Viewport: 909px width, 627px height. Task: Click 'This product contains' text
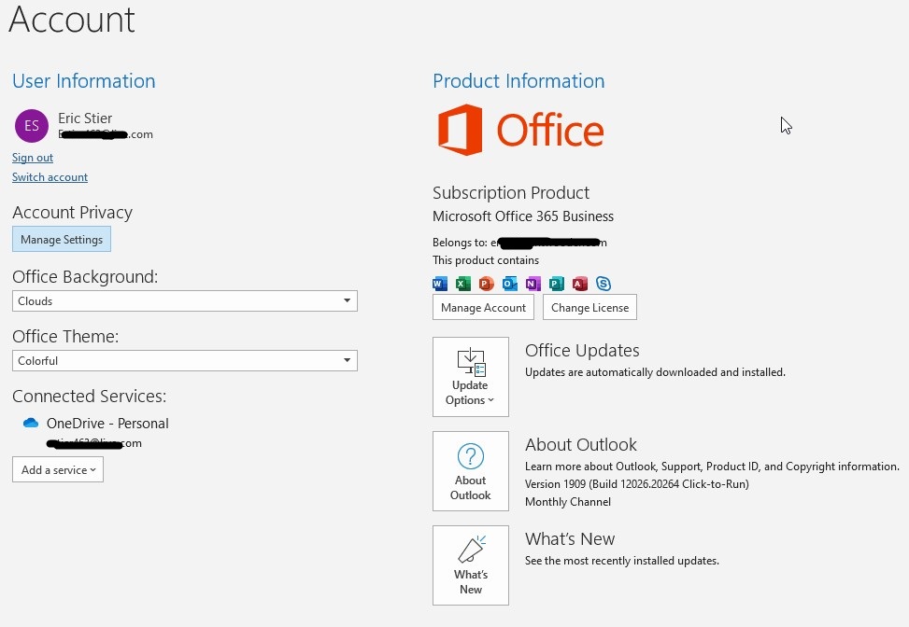click(x=485, y=260)
